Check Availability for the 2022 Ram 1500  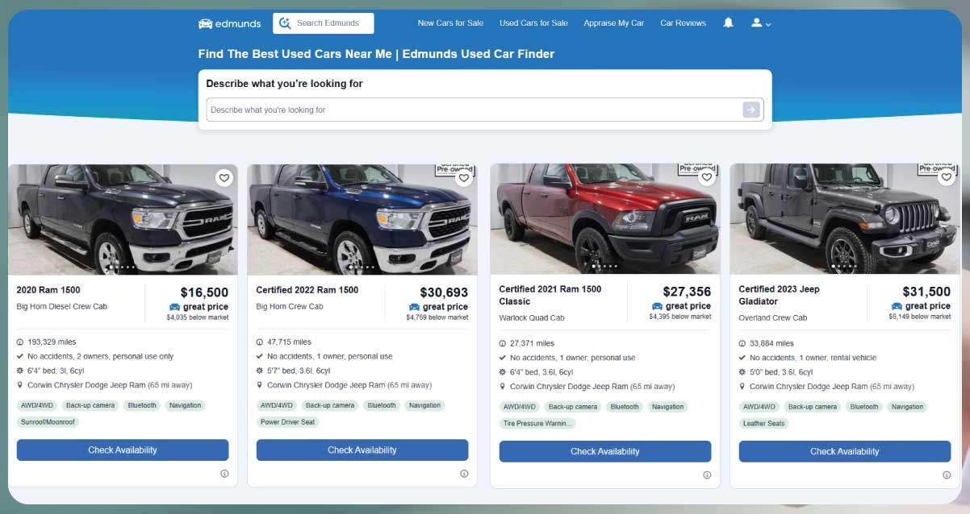pyautogui.click(x=362, y=450)
